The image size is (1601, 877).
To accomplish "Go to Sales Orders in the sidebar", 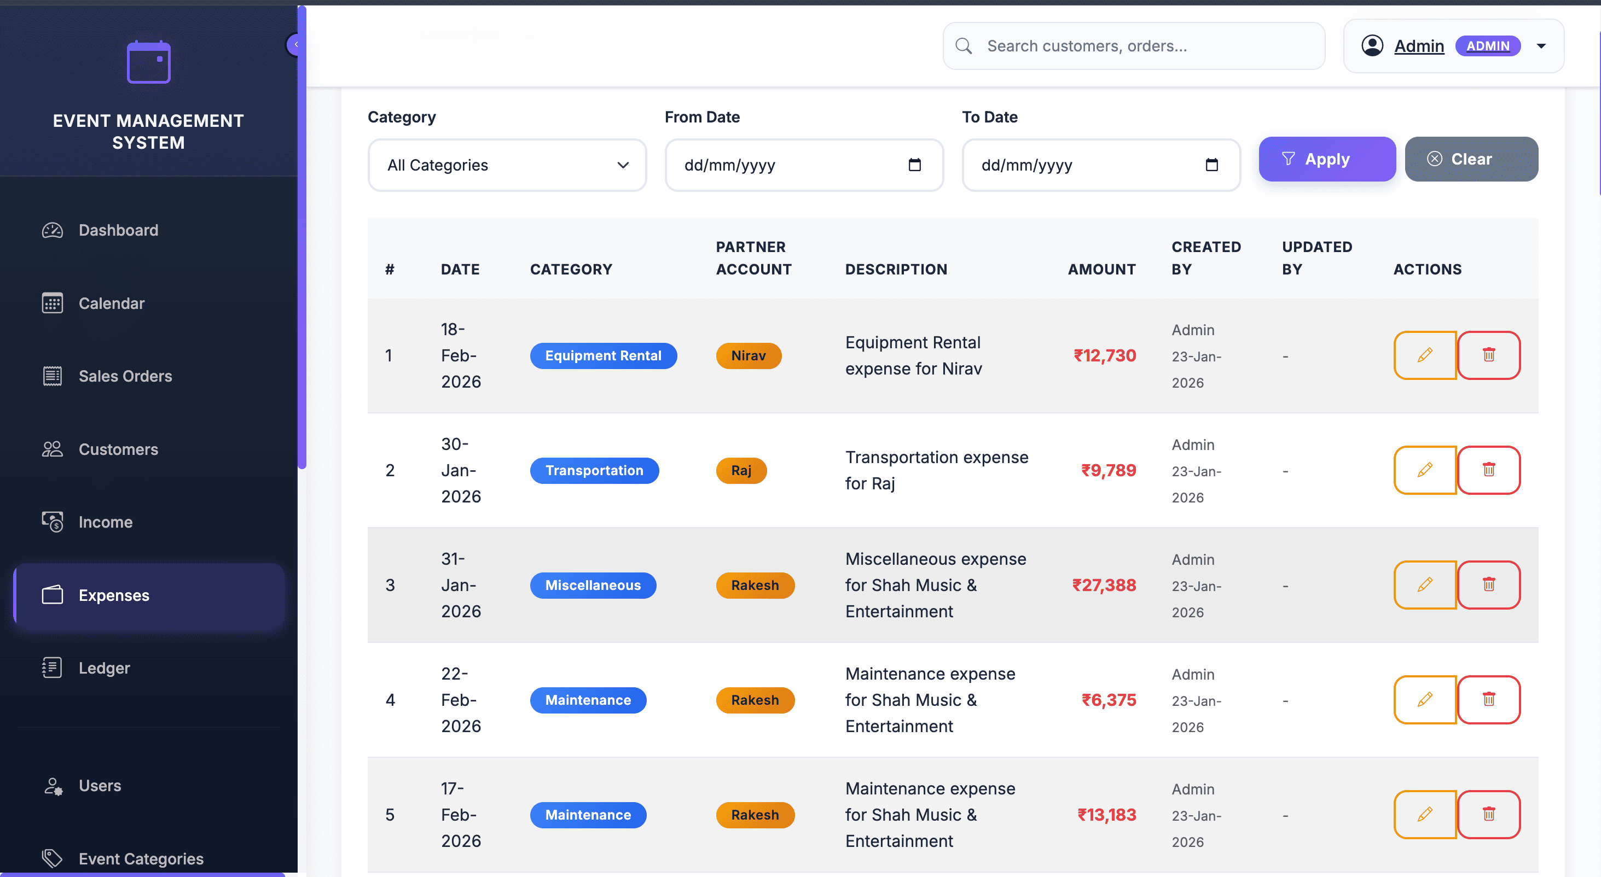I will point(125,376).
